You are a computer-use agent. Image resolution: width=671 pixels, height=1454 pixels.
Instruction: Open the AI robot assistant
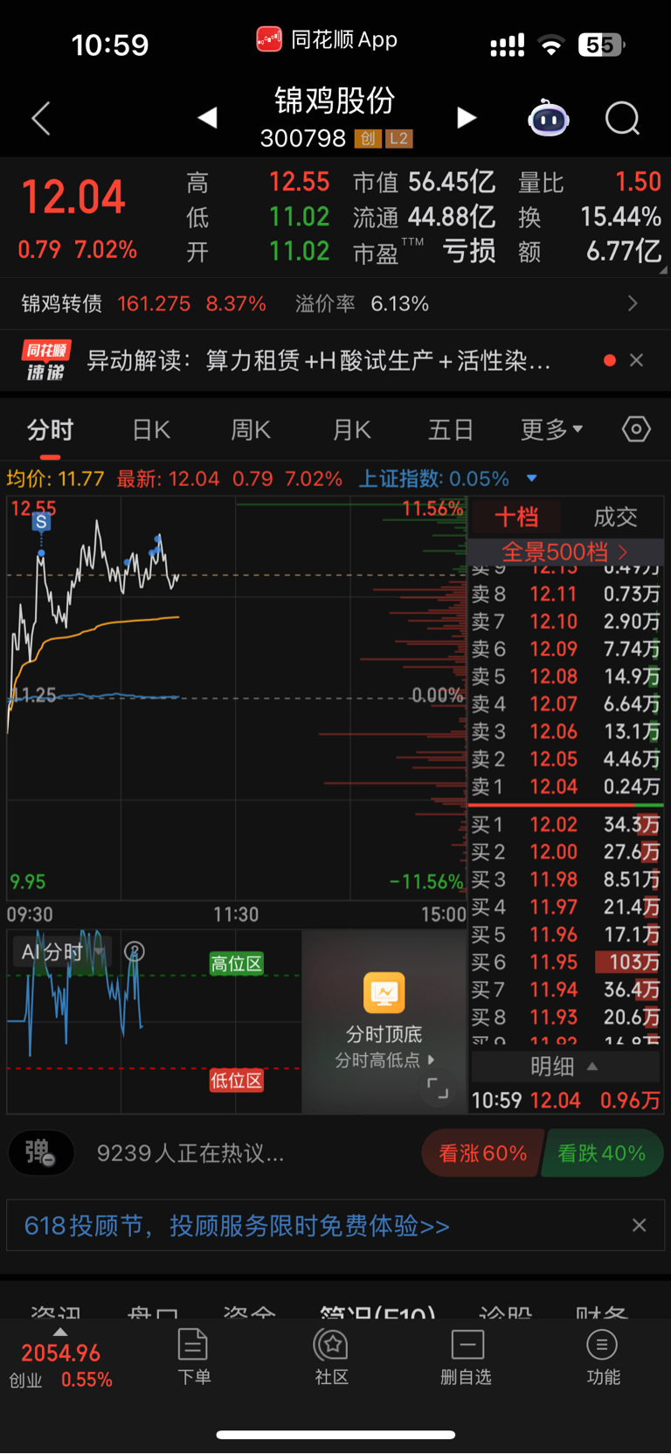[549, 118]
